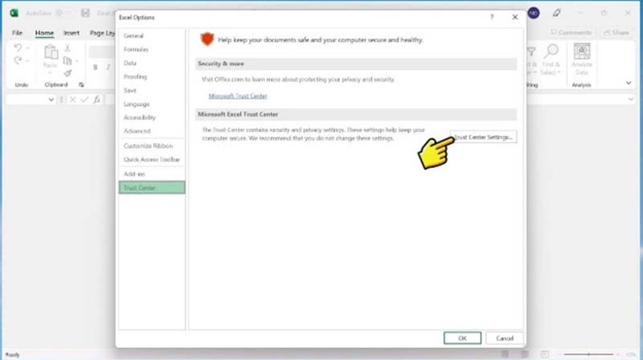Click the Name Box input field
The height and width of the screenshot is (360, 643).
pos(27,100)
